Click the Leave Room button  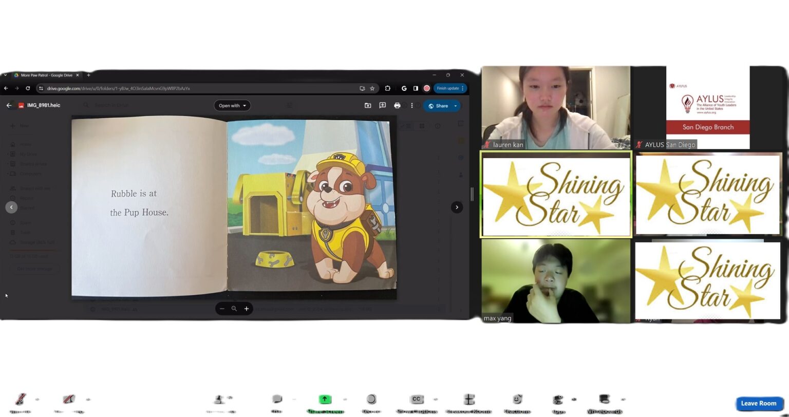[x=759, y=403]
